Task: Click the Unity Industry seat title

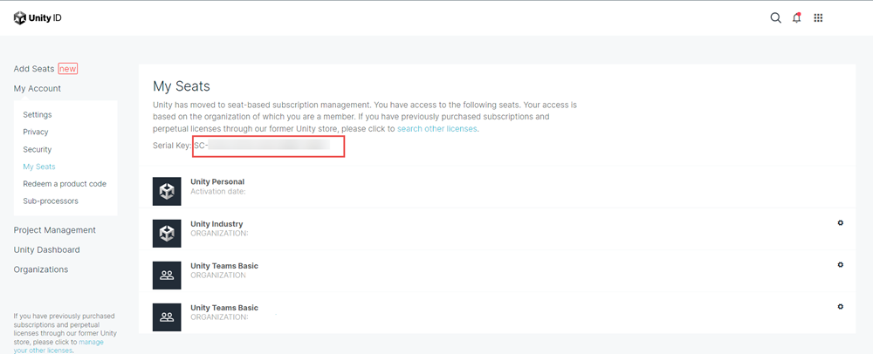Action: [217, 224]
